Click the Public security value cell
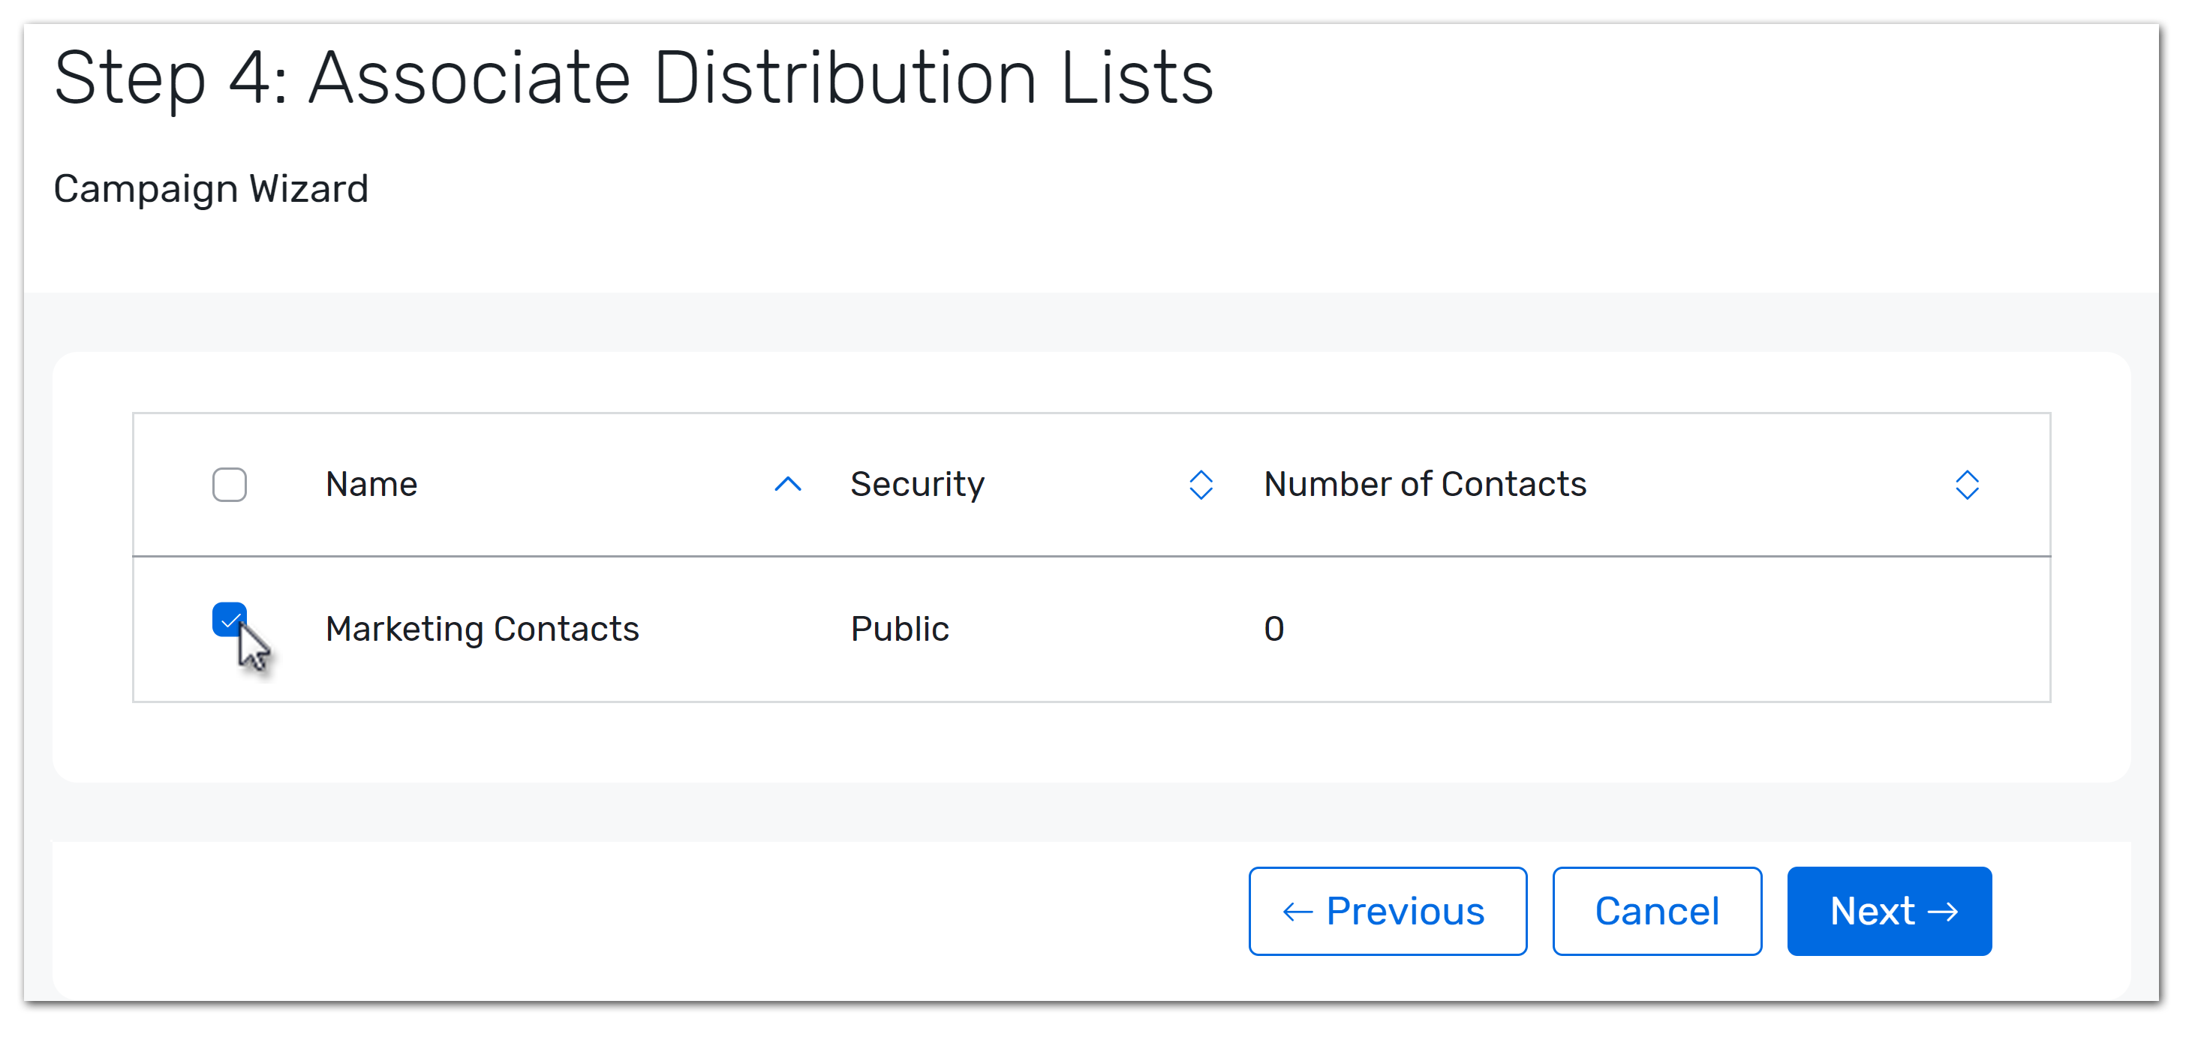The width and height of the screenshot is (2186, 1040). pyautogui.click(x=900, y=629)
